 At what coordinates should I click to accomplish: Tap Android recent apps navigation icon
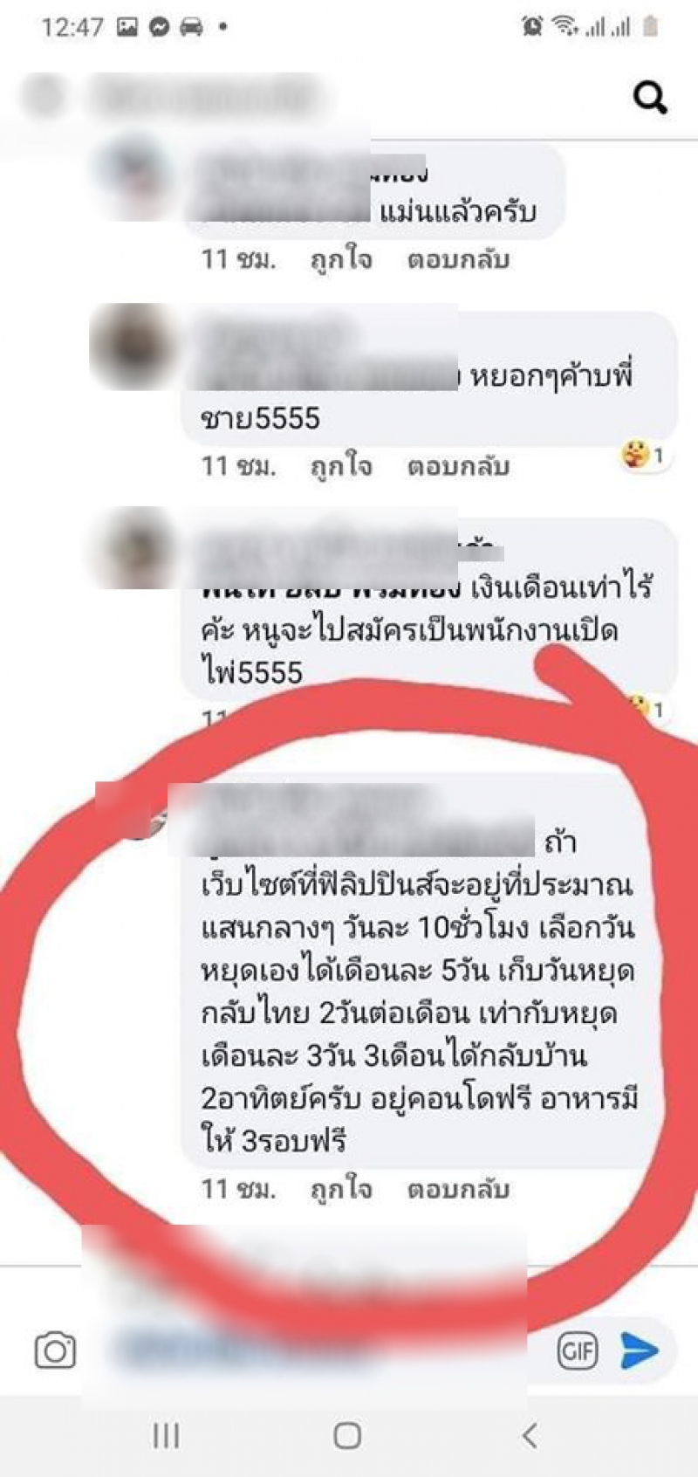click(x=166, y=1435)
